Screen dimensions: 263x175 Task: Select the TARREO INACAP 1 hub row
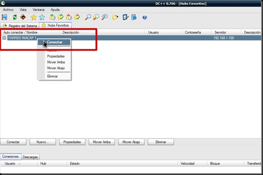click(x=131, y=38)
